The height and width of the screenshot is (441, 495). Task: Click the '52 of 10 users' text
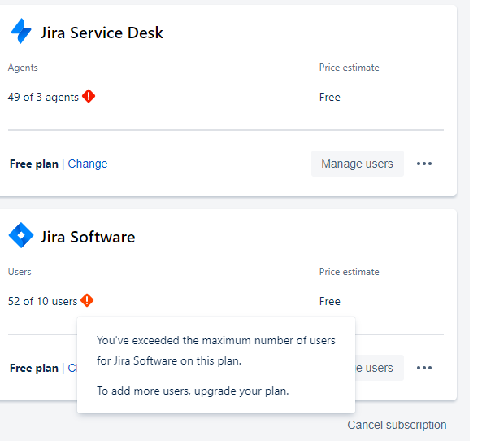(x=42, y=301)
